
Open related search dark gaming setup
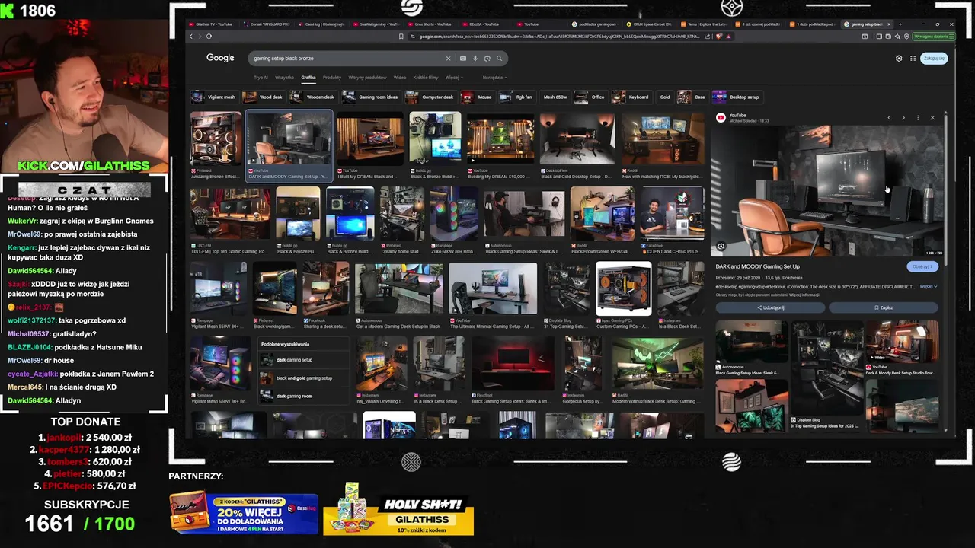click(304, 360)
